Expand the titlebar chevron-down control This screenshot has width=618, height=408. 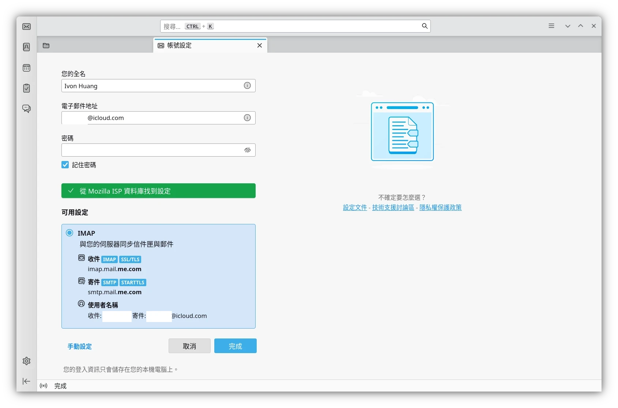click(x=567, y=26)
